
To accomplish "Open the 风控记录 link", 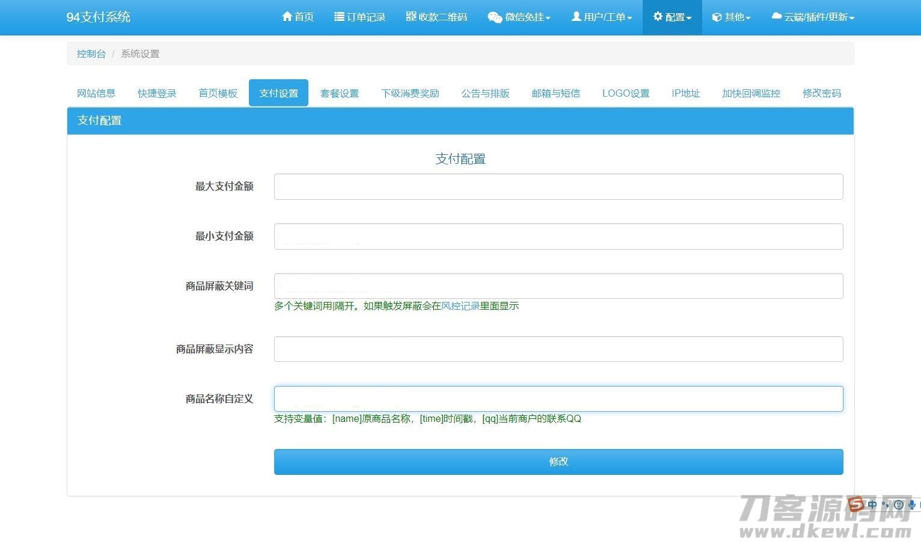I will [460, 306].
